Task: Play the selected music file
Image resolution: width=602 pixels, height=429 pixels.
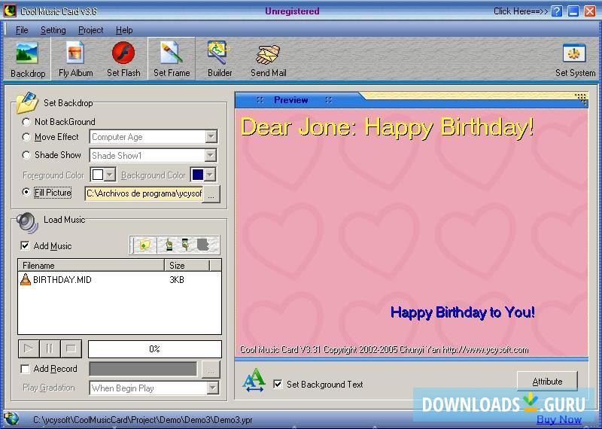Action: (x=29, y=348)
